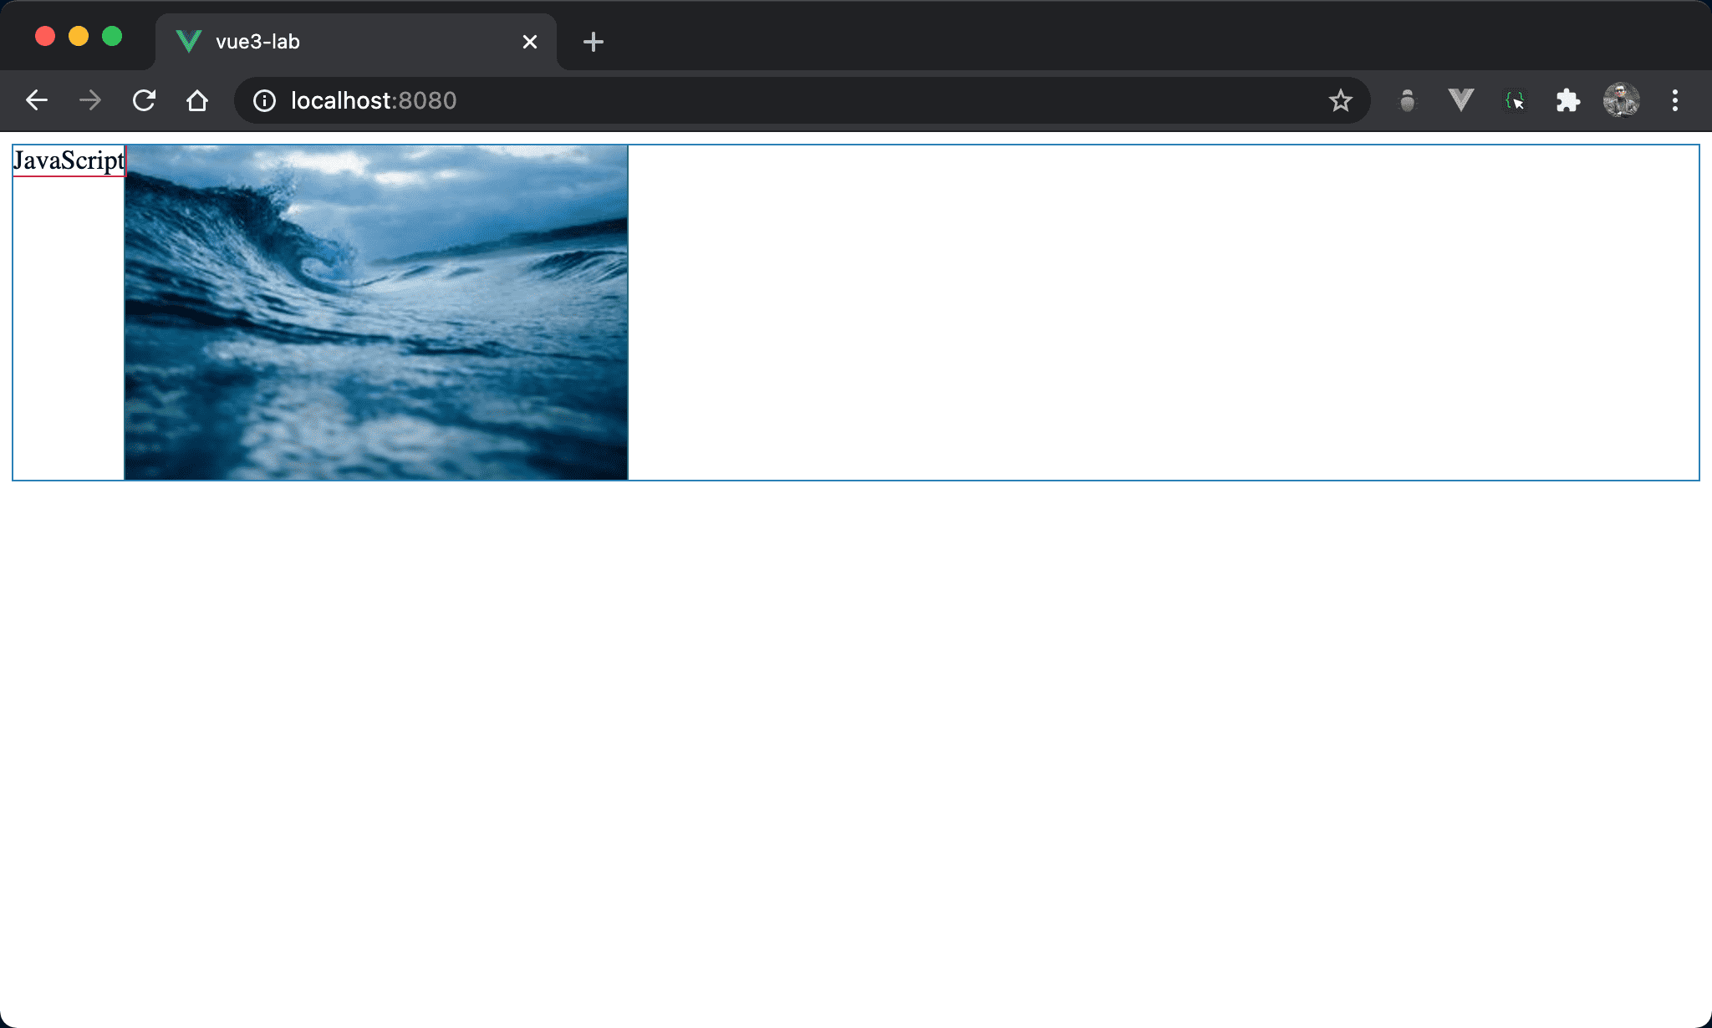Open the Chrome three-dot menu

click(x=1674, y=101)
